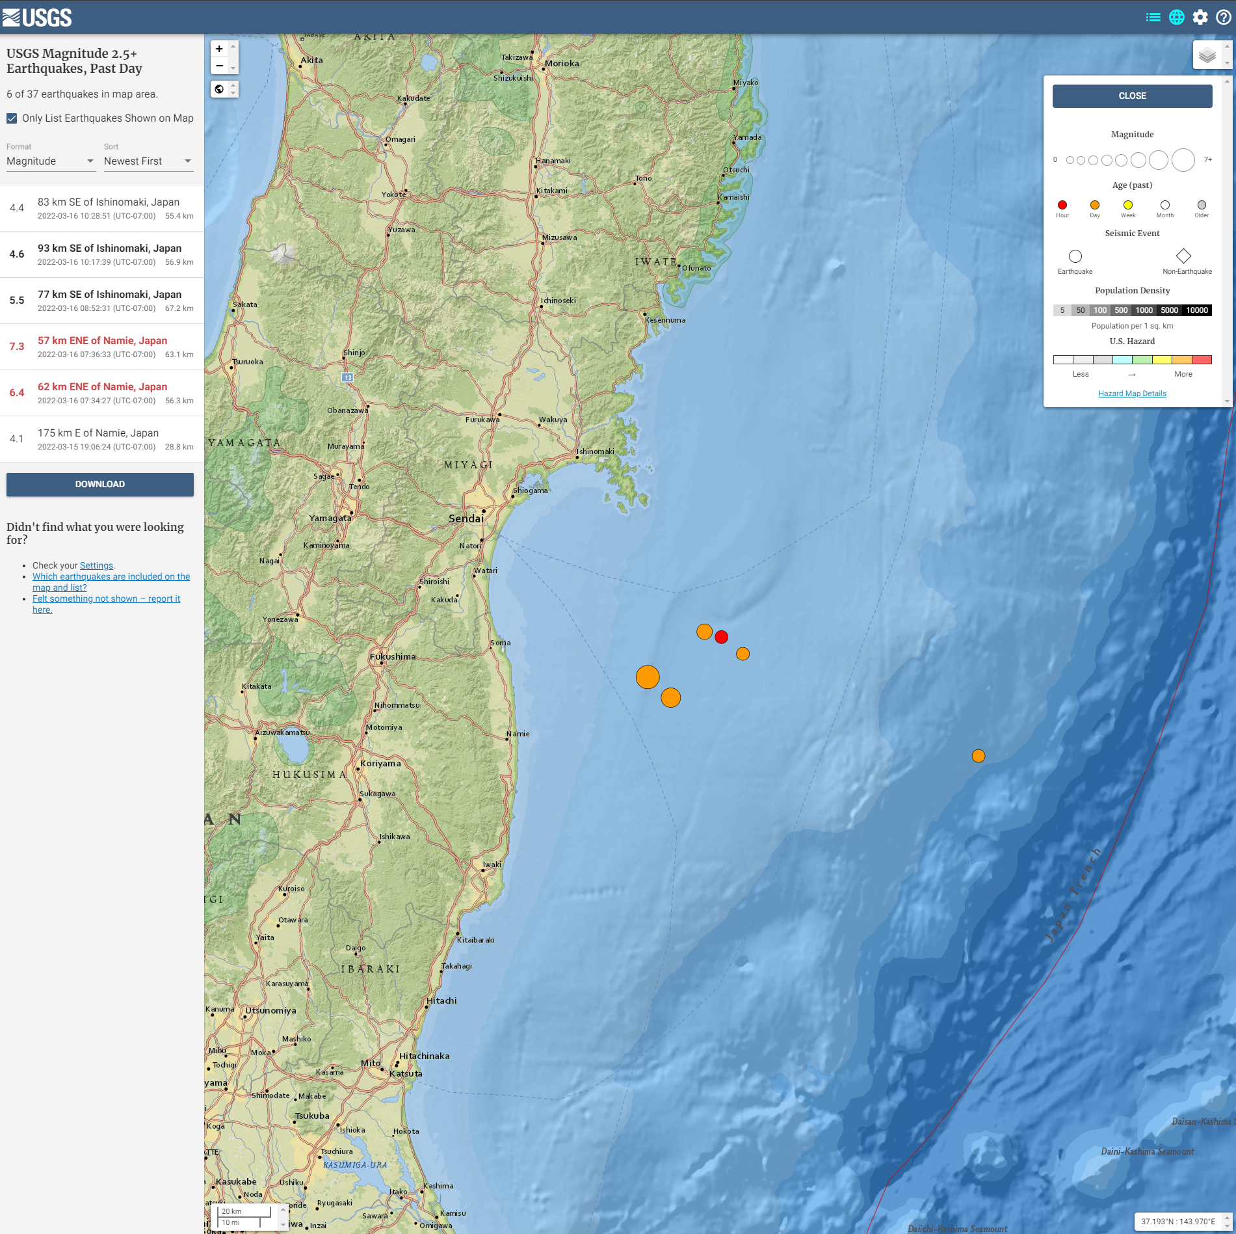Image resolution: width=1236 pixels, height=1234 pixels.
Task: Uncheck Only List Earthquakes Shown on Map
Action: pos(12,118)
